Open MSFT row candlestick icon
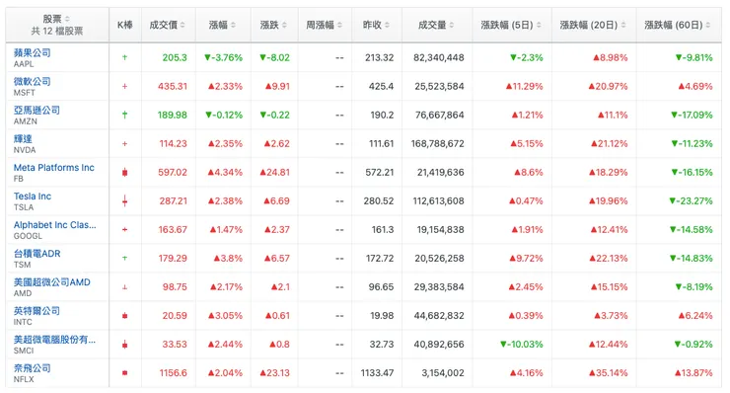 [x=124, y=86]
